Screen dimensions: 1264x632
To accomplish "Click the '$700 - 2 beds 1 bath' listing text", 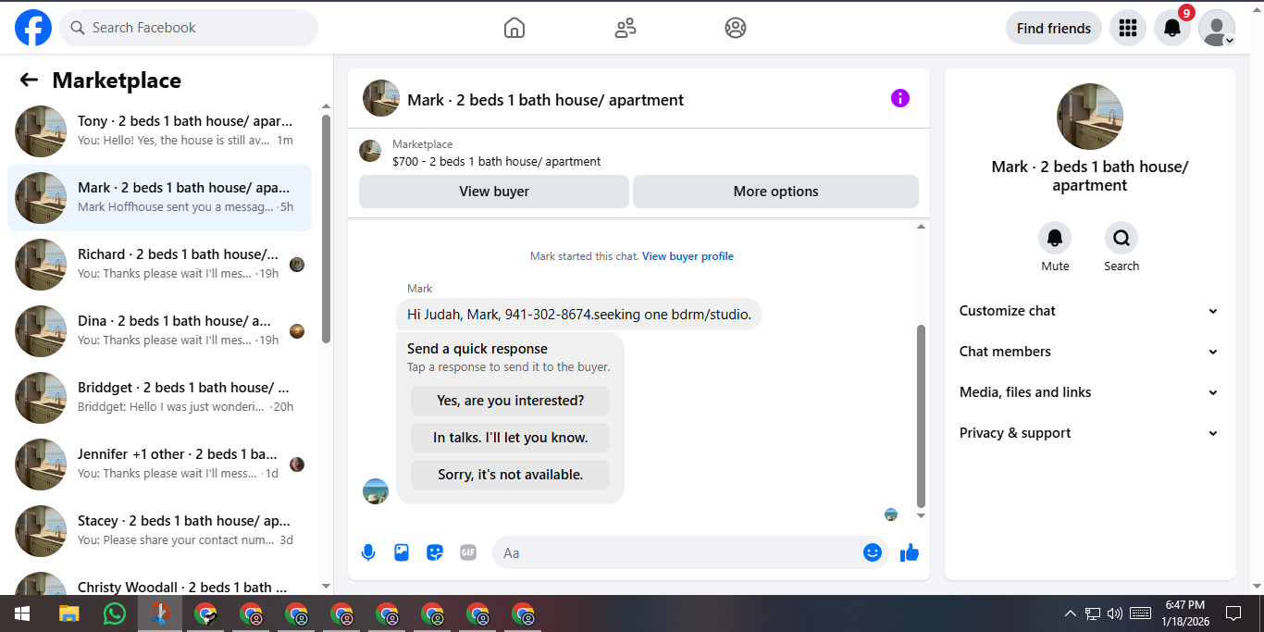I will (496, 161).
